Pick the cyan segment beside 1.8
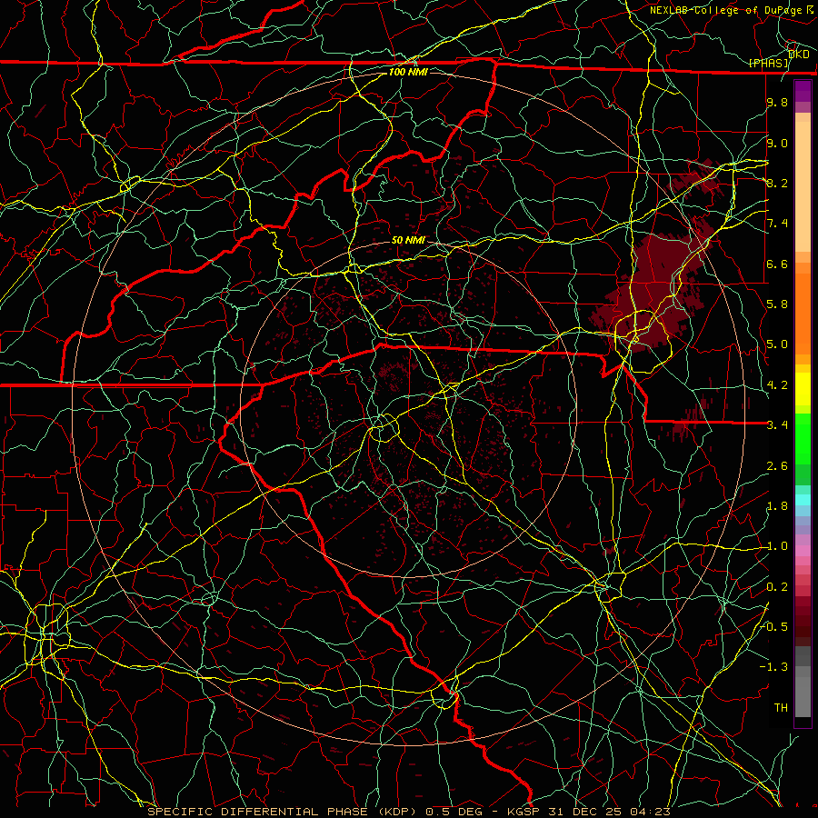Image resolution: width=818 pixels, height=818 pixels. [x=803, y=500]
